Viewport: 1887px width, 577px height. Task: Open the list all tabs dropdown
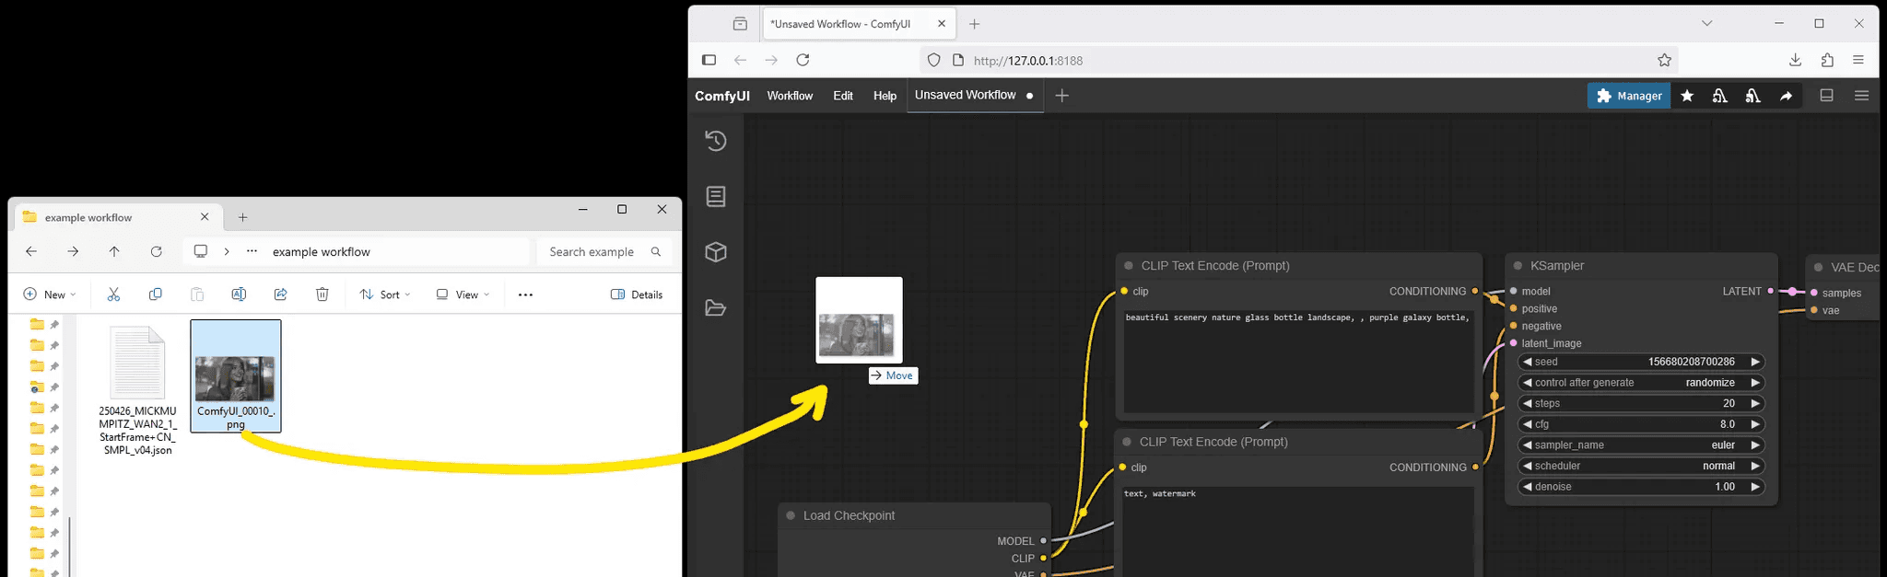(x=1706, y=24)
